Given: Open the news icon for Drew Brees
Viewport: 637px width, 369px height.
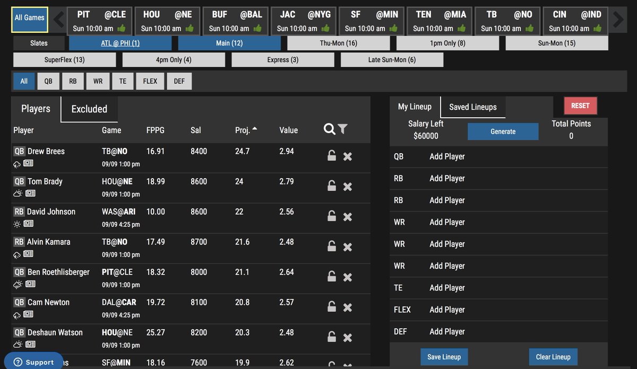Looking at the screenshot, I should click(28, 163).
